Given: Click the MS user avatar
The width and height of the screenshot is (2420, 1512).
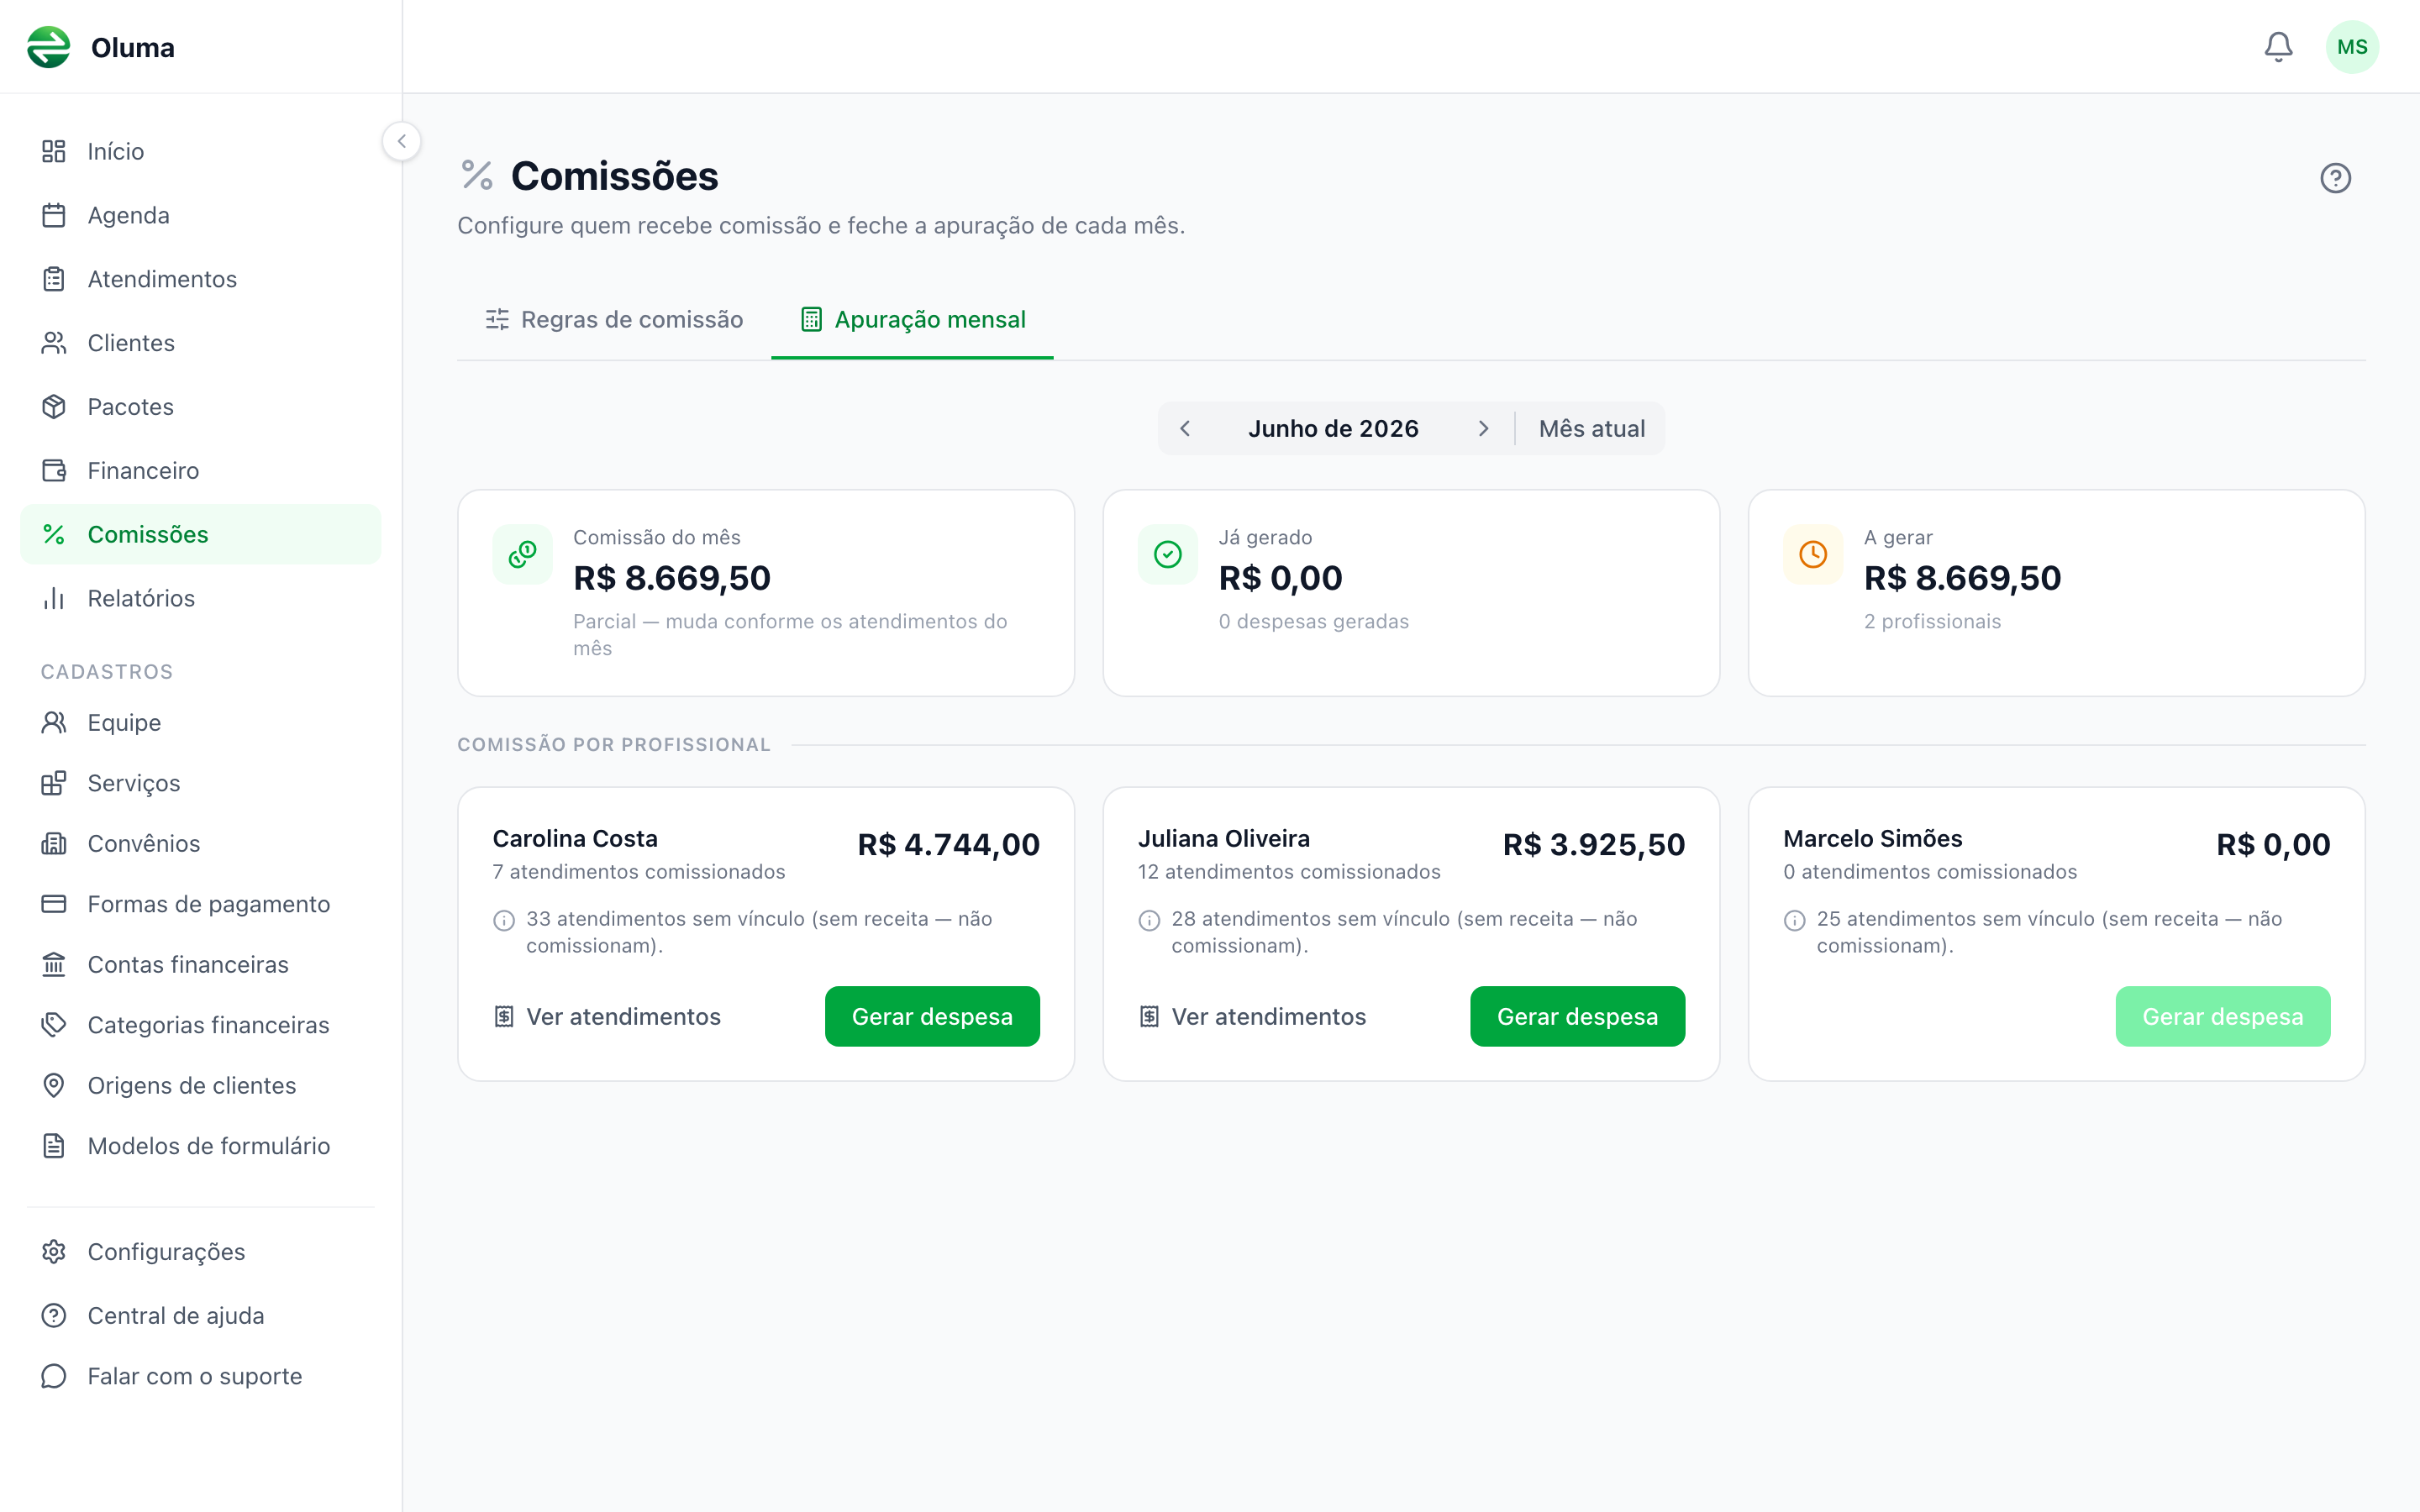Looking at the screenshot, I should 2352,47.
